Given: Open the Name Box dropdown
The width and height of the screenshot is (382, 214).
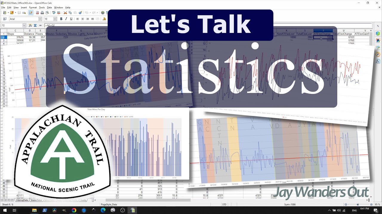Looking at the screenshot, I should coord(24,26).
